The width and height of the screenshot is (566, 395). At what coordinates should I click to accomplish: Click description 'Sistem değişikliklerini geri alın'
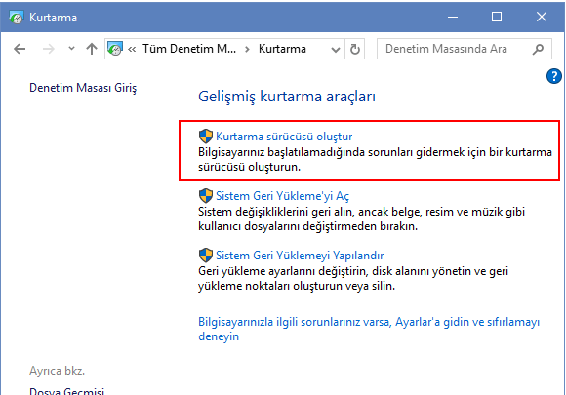361,219
